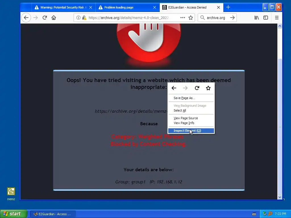This screenshot has width=291, height=218.
Task: Go to the Firefox home page
Action: (54, 18)
